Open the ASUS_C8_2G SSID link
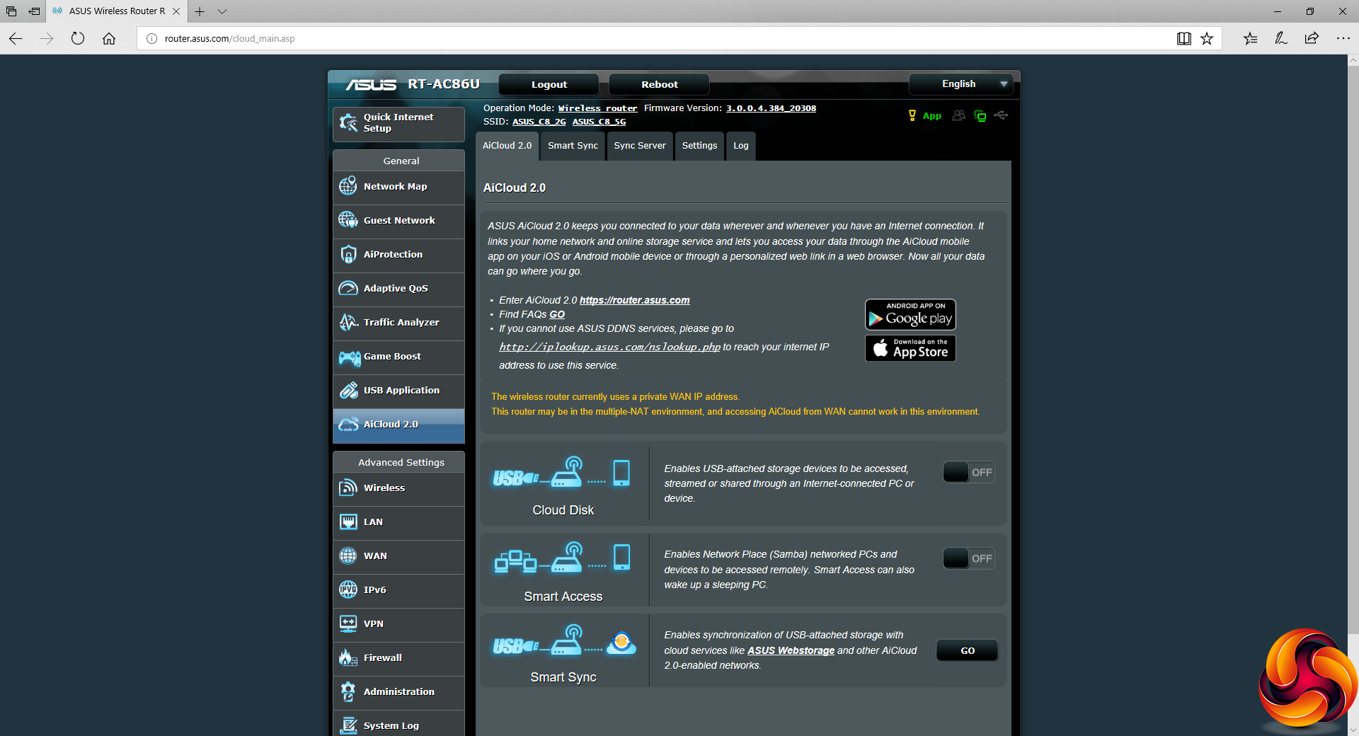The width and height of the screenshot is (1359, 736). click(x=539, y=122)
